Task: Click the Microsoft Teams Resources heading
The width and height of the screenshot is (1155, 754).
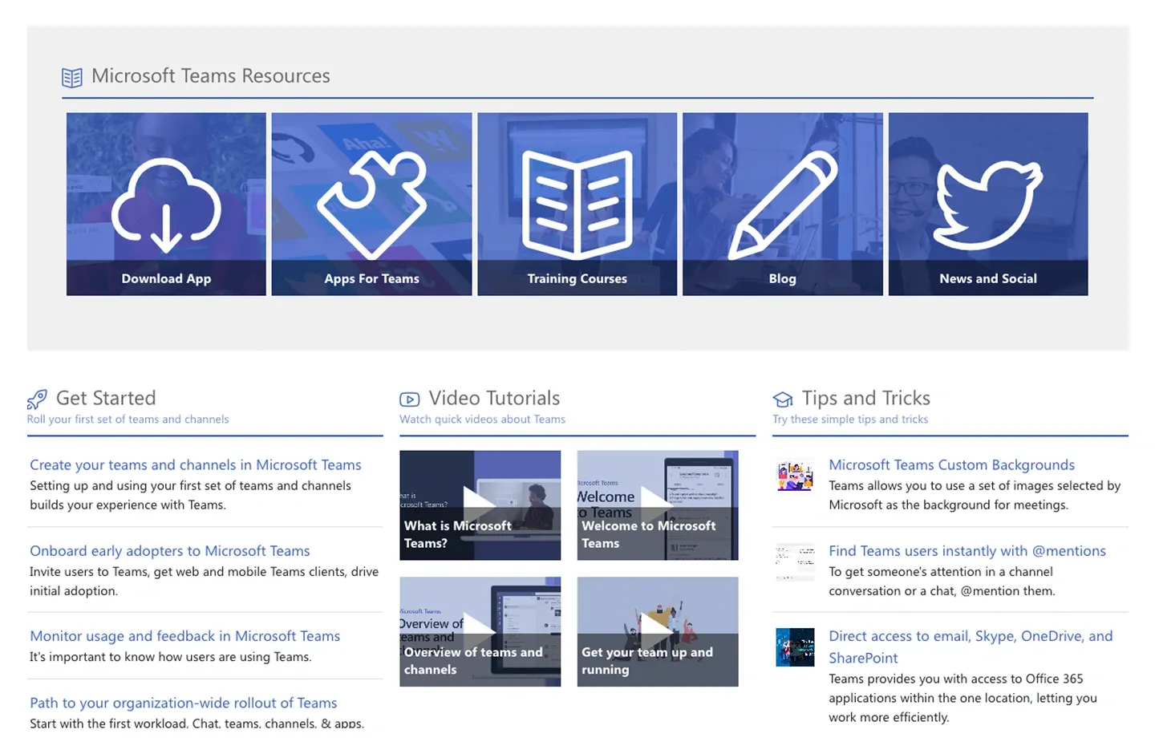Action: tap(211, 76)
